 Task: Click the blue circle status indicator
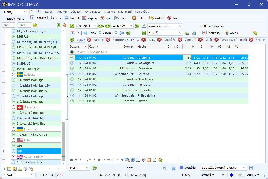tap(231, 175)
